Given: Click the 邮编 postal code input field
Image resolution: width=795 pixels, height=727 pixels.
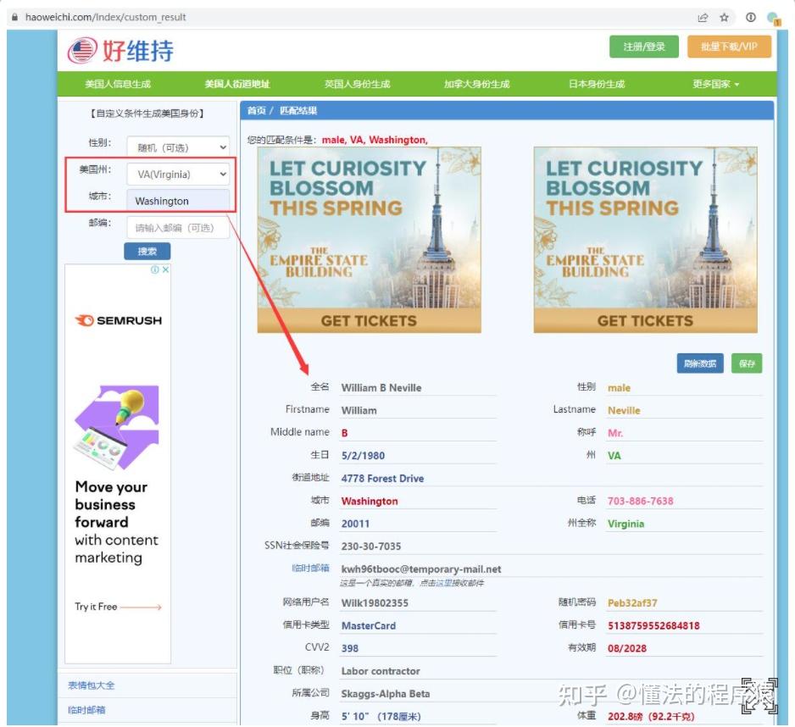Looking at the screenshot, I should 177,226.
